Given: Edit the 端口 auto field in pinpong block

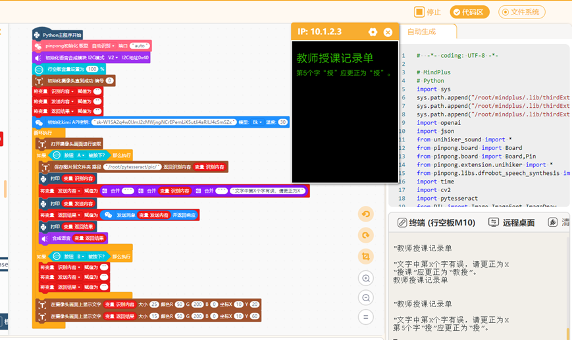Looking at the screenshot, I should (140, 46).
